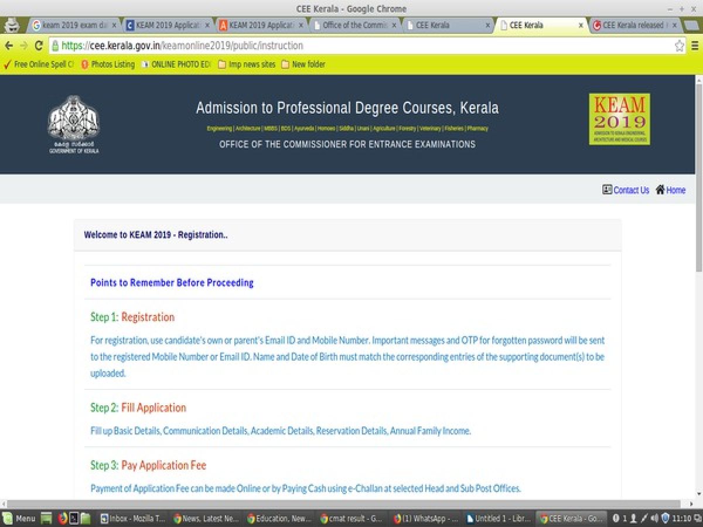Viewport: 703px width, 527px height.
Task: Open the Linux Menu button
Action: 20,518
